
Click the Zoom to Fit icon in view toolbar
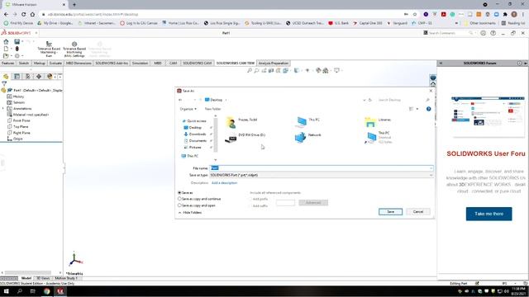click(x=250, y=70)
